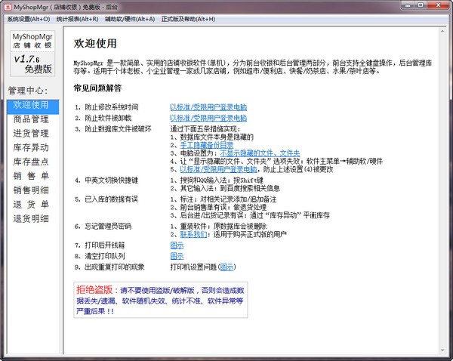Open 库存盘点 in the sidebar
This screenshot has width=453, height=361.
31,162
